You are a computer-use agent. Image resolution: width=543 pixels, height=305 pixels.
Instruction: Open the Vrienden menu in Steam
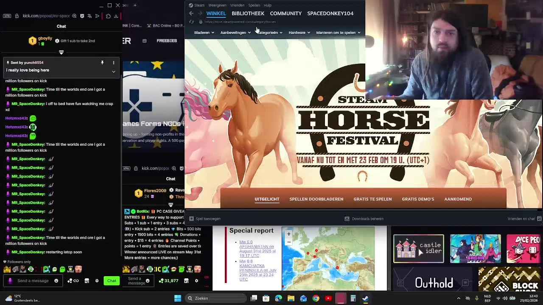tap(237, 5)
